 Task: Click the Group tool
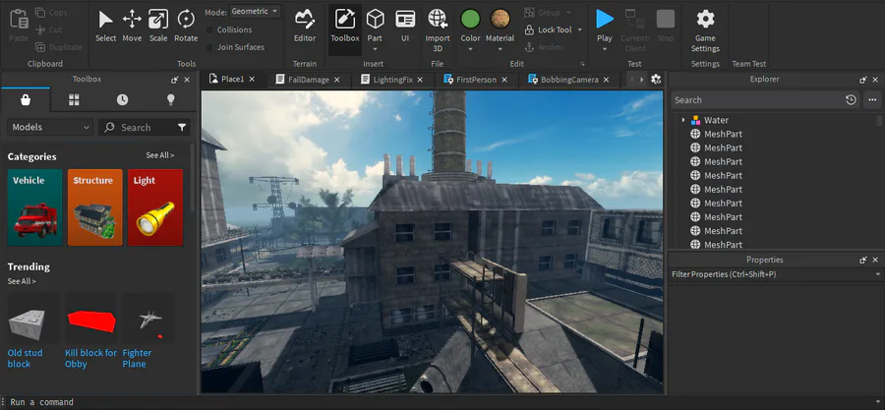pyautogui.click(x=547, y=13)
